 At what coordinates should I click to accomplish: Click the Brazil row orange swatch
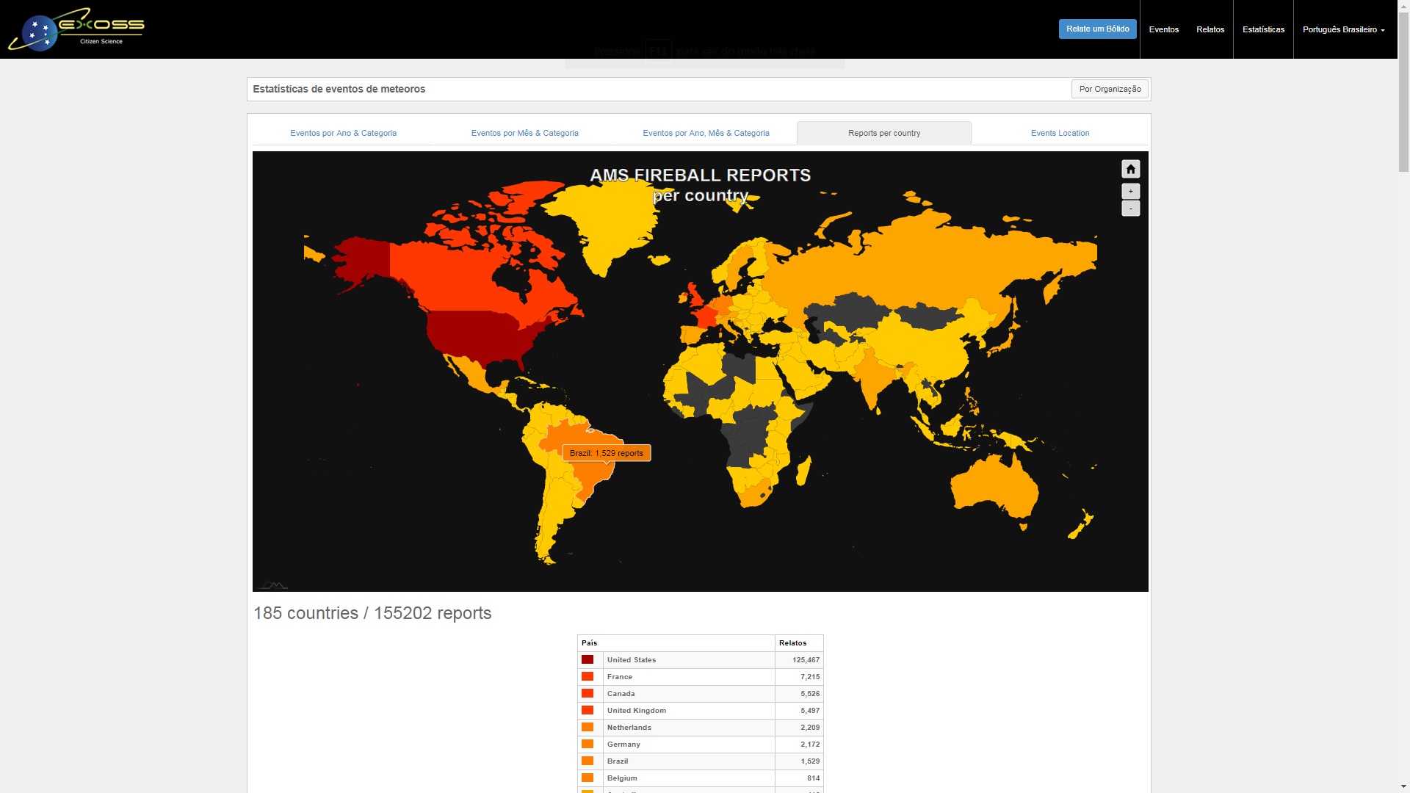[587, 761]
